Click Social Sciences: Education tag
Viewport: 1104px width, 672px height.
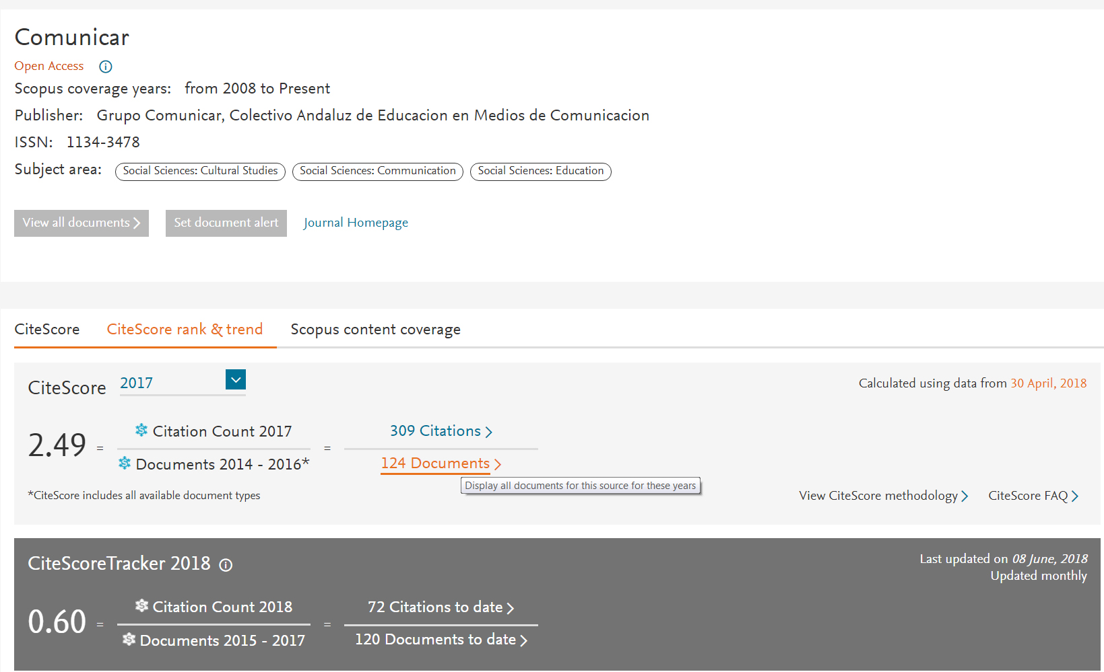tap(541, 172)
